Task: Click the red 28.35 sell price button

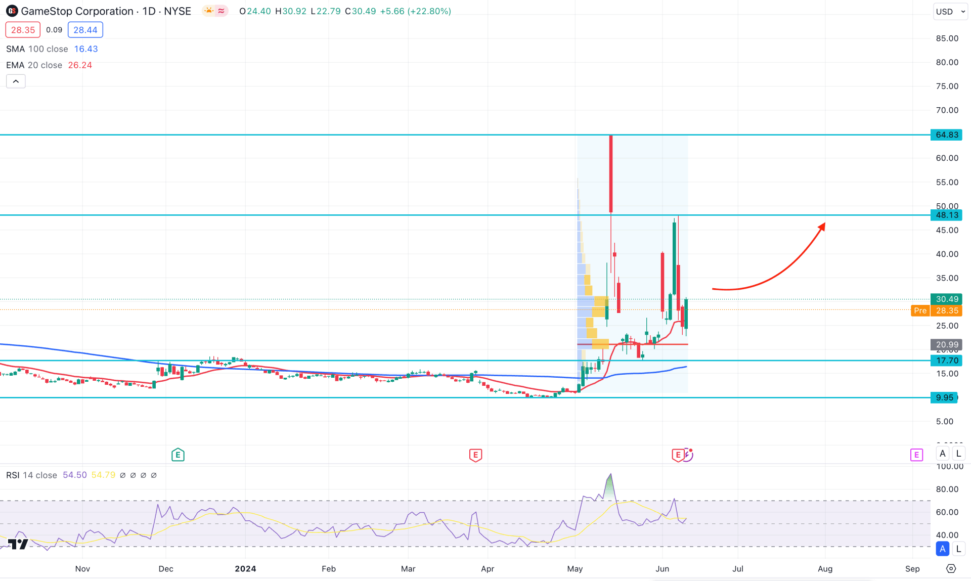Action: (23, 30)
